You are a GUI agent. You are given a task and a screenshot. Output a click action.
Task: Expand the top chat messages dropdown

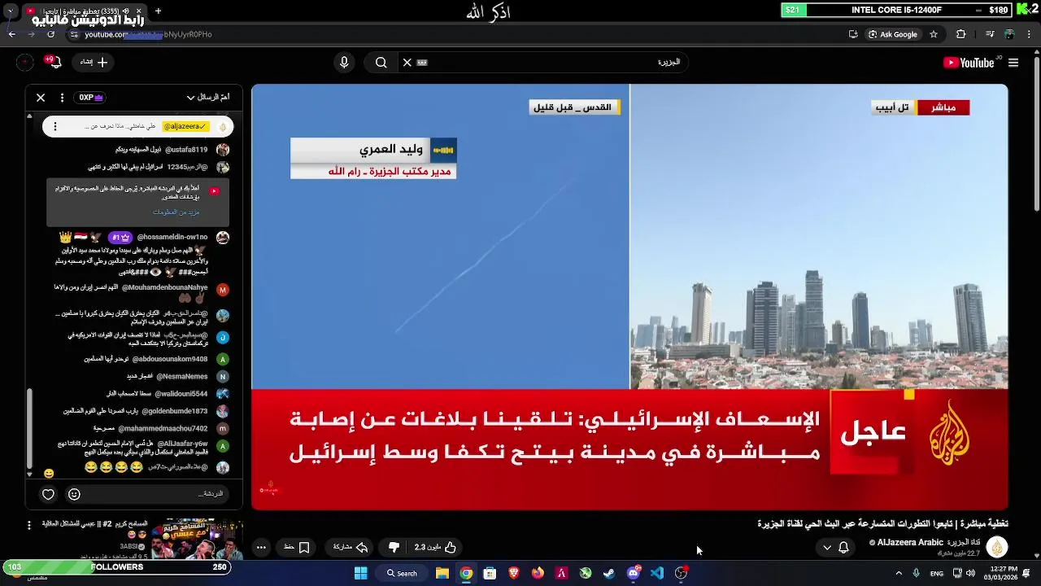(207, 98)
